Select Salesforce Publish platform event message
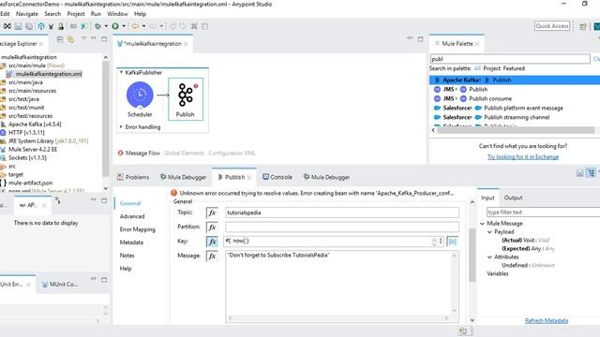Image resolution: width=600 pixels, height=337 pixels. pos(498,109)
